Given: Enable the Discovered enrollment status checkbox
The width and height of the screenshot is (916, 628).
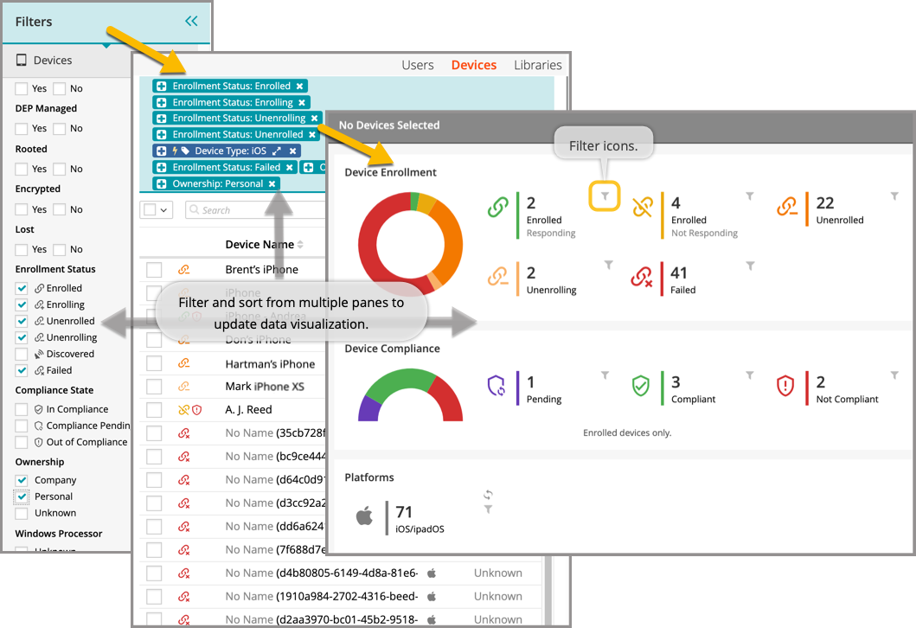Looking at the screenshot, I should point(22,354).
